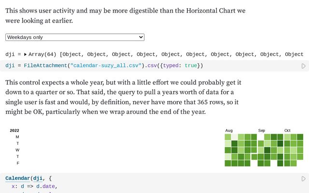Select the Aug month label on calendar
This screenshot has width=309, height=193.
pyautogui.click(x=229, y=131)
